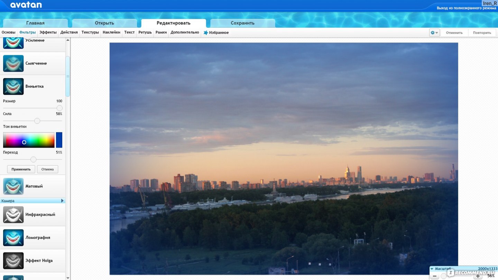498x280 pixels.
Task: Click the blue selected color swatch
Action: tap(59, 140)
